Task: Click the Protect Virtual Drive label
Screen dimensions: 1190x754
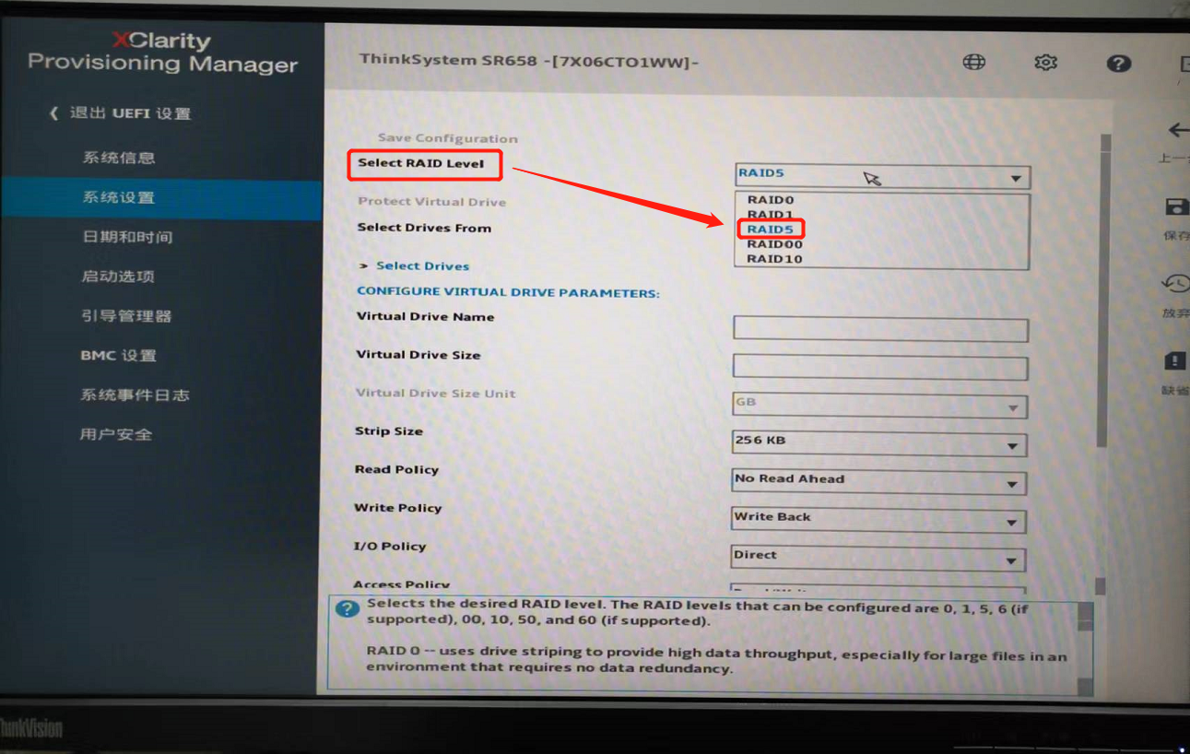Action: [431, 202]
